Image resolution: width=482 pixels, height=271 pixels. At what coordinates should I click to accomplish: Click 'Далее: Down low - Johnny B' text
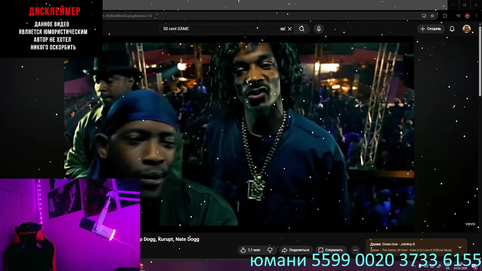(392, 244)
